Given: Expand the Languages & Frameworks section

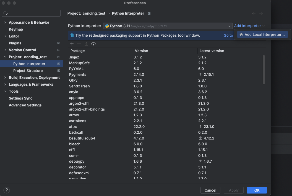Looking at the screenshot, I should point(5,84).
